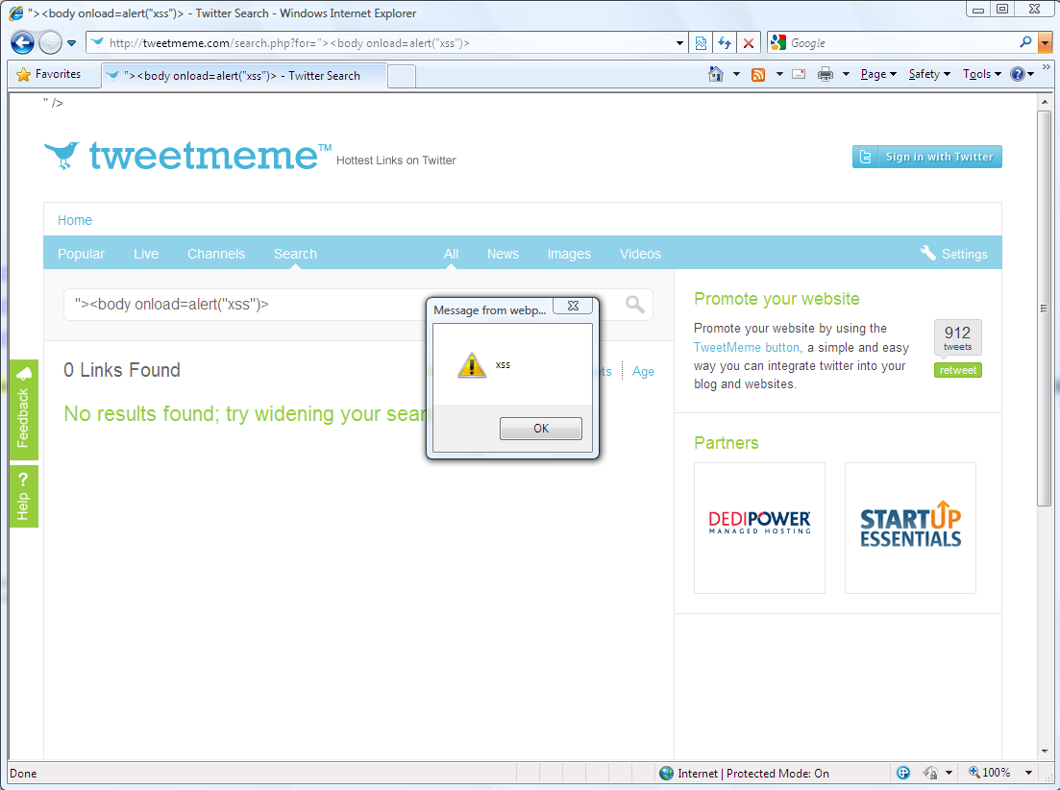Select the Images filter tab
The image size is (1060, 790).
(x=569, y=254)
